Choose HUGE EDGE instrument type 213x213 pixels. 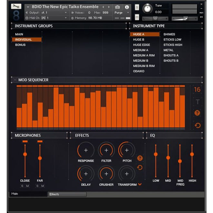coord(142,45)
